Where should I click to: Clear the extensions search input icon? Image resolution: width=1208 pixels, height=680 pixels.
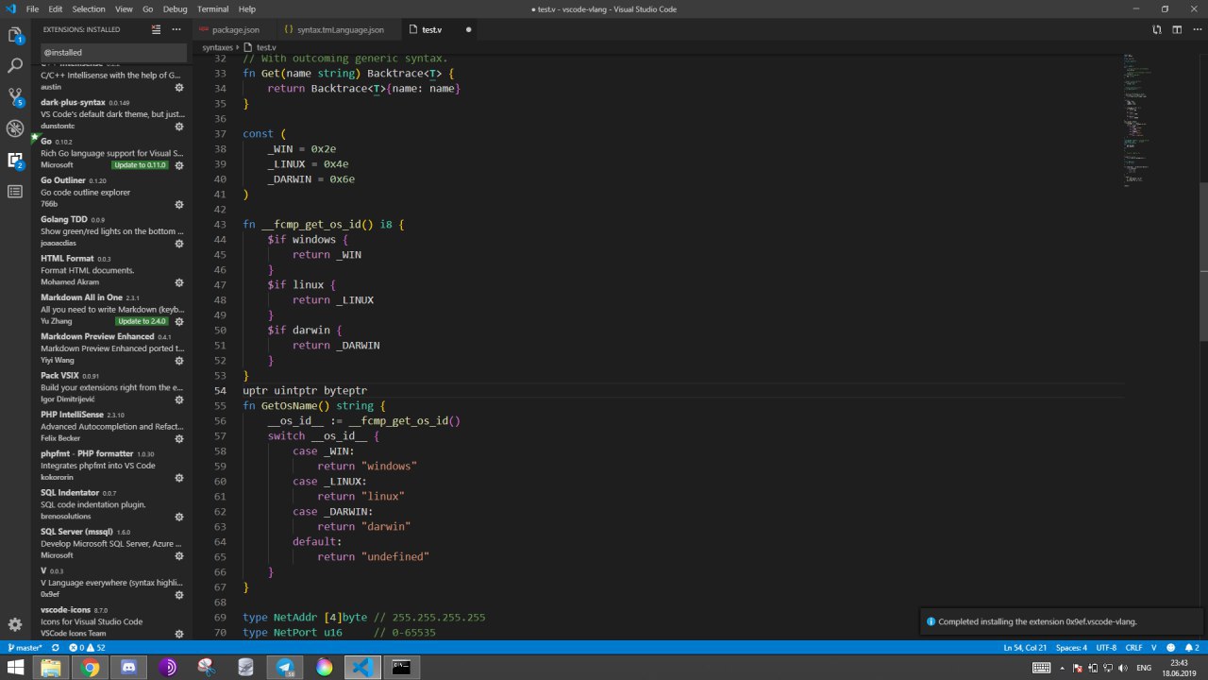click(x=156, y=29)
